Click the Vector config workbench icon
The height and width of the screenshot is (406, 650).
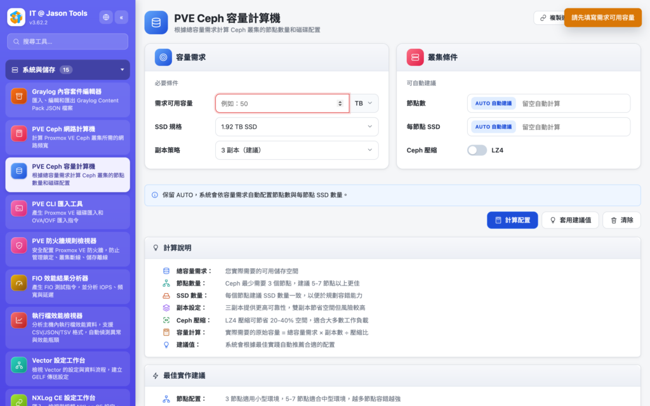point(18,365)
